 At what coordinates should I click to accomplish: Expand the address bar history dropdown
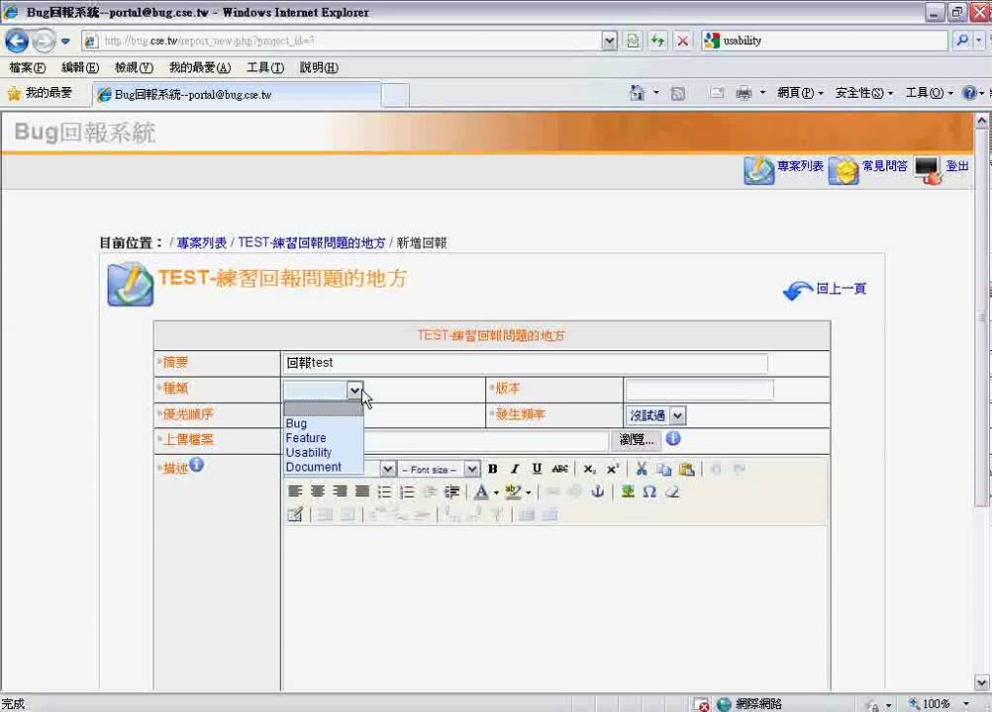(609, 42)
